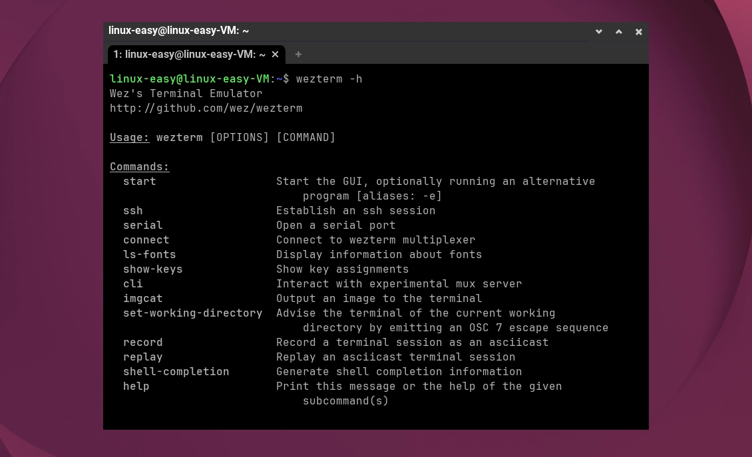The image size is (752, 457).
Task: Click the ls-fonts command name
Action: click(x=150, y=255)
